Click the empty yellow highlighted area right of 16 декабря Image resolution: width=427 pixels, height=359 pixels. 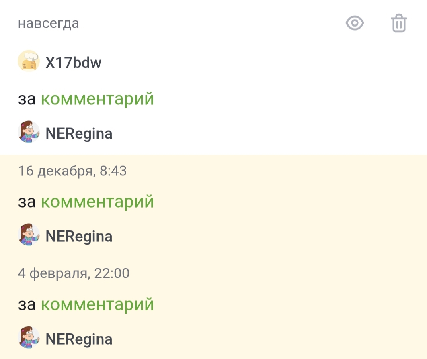277,171
